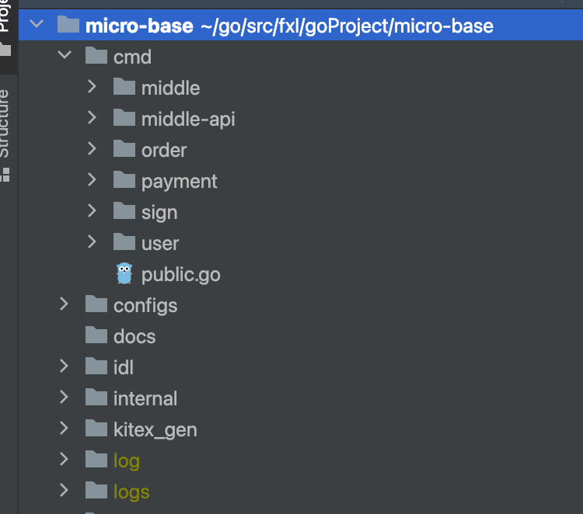
Task: Select the idl directory label
Action: pyautogui.click(x=124, y=367)
